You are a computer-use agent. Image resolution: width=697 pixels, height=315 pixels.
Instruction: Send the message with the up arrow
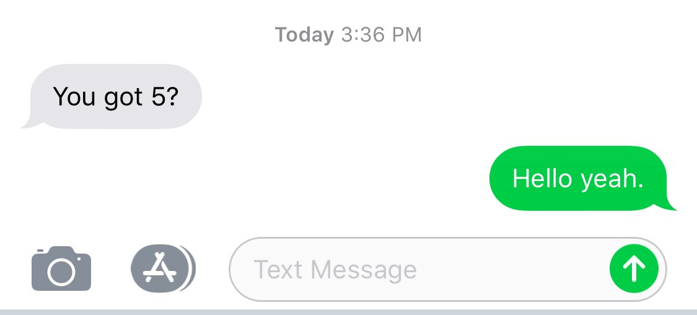tap(634, 268)
